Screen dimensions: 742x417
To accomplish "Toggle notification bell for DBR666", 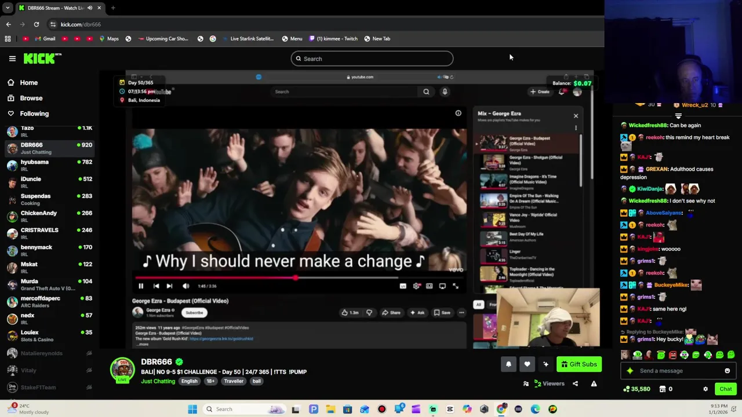I will [x=508, y=364].
